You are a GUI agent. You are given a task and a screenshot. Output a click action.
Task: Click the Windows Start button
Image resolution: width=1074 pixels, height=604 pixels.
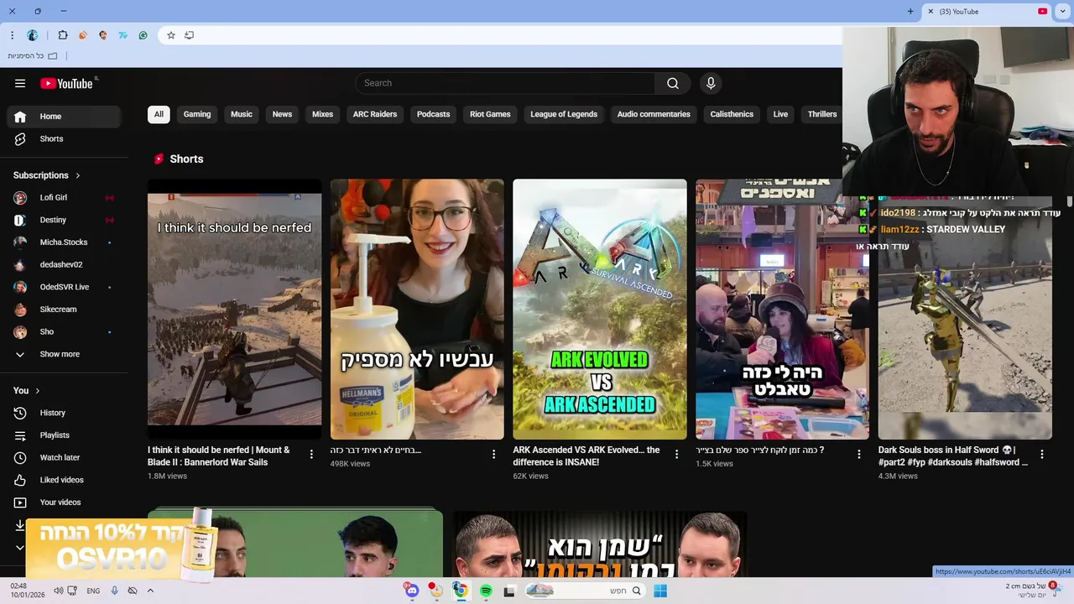660,591
